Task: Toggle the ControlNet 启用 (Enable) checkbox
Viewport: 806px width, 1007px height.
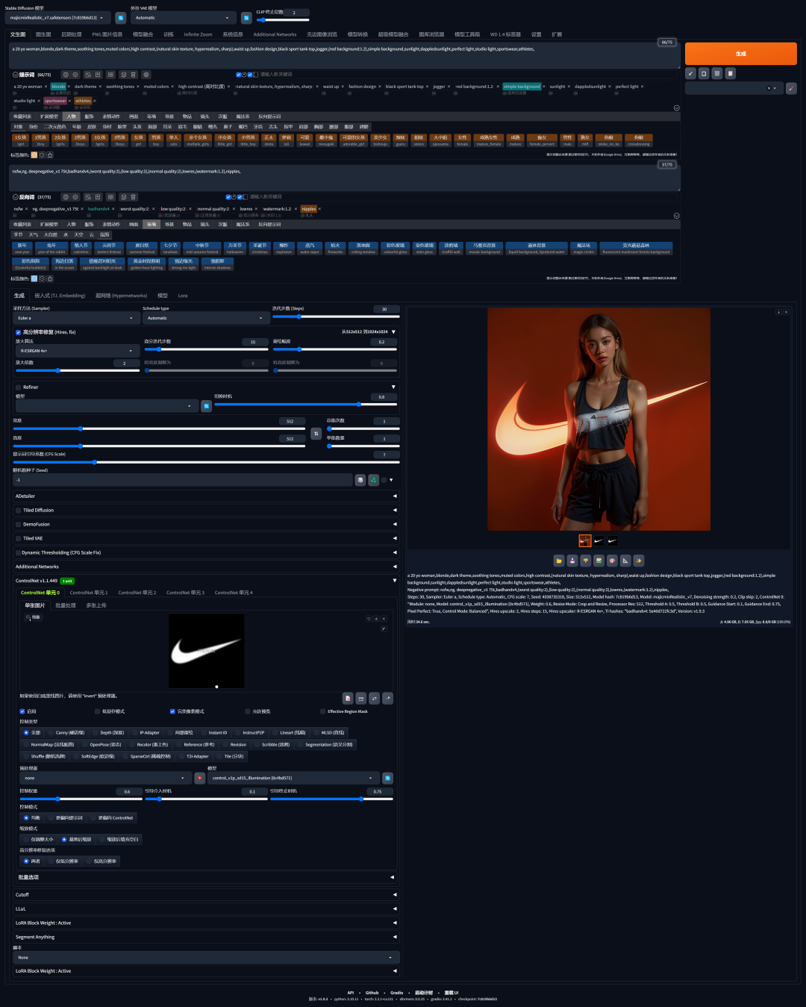Action: click(23, 711)
